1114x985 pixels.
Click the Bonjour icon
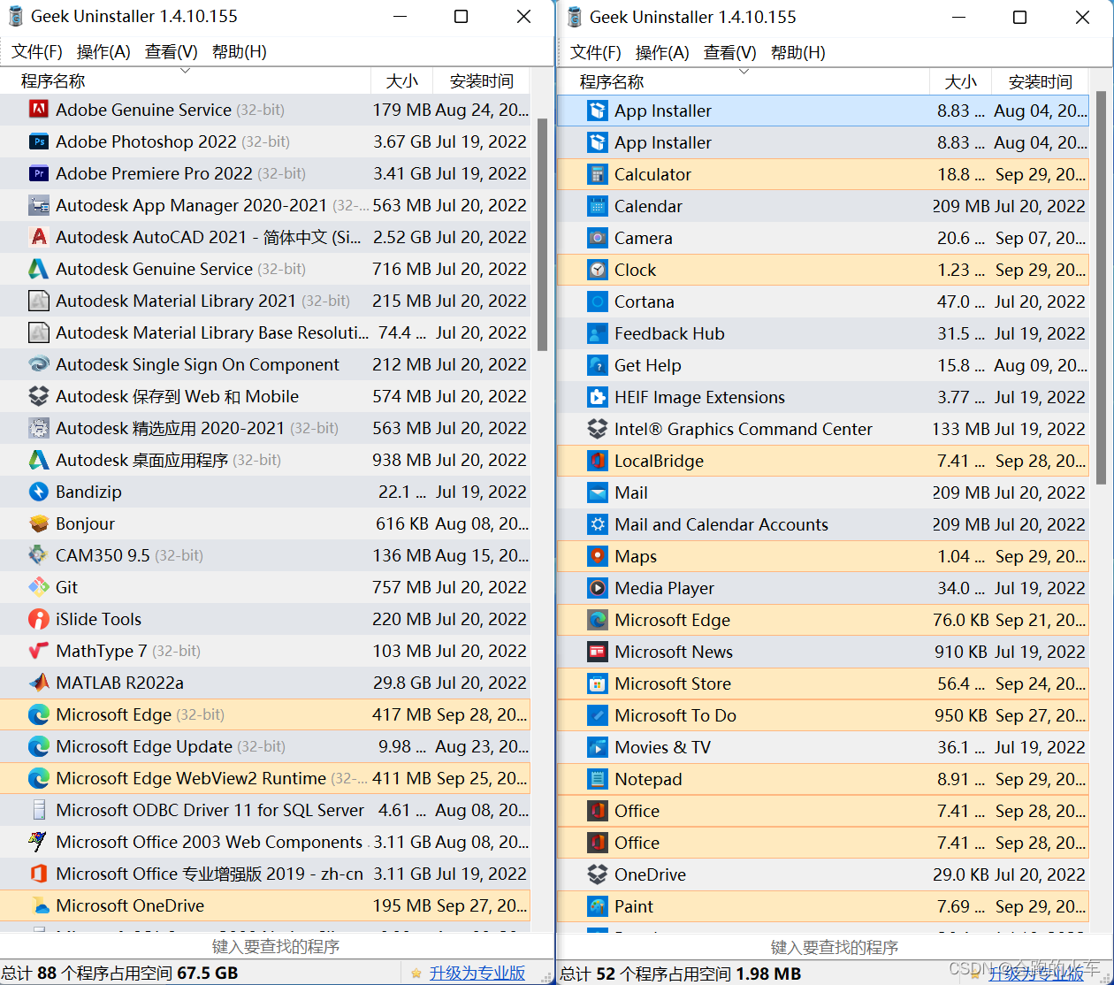(39, 523)
